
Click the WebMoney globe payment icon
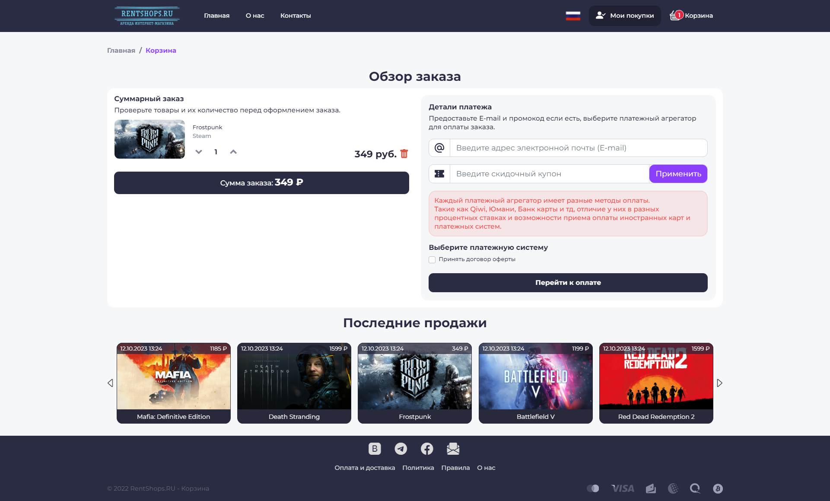click(x=673, y=488)
